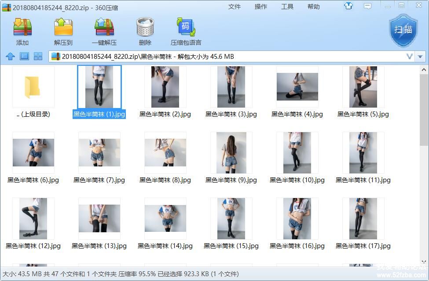This screenshot has width=429, height=281.
Task: Select thumbnail 黑色半筒袜 (10).jpg
Action: click(x=297, y=153)
